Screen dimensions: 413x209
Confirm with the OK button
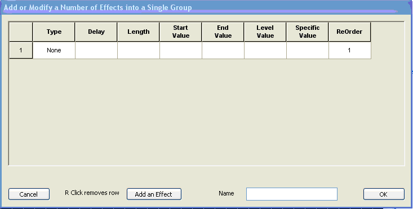[384, 194]
